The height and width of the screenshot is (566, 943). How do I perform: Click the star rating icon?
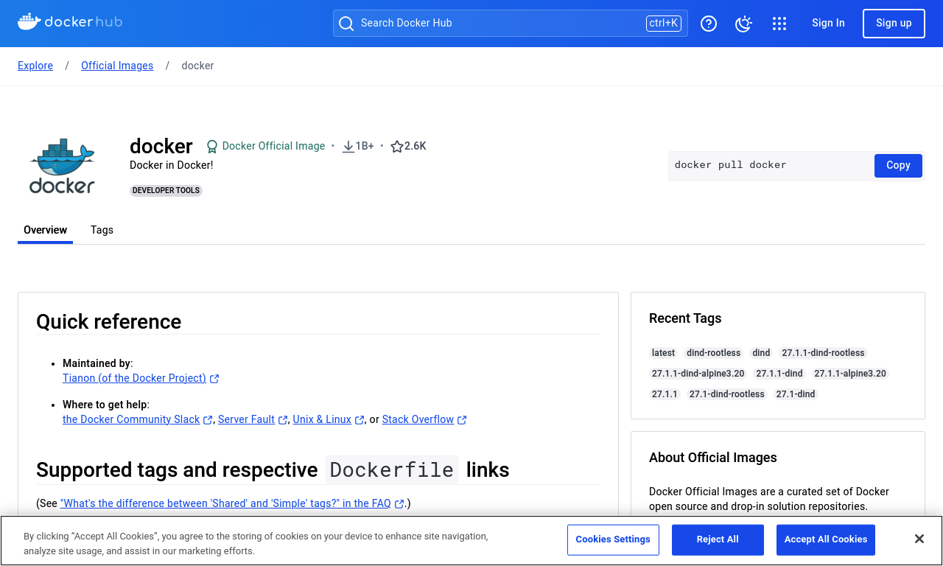(x=397, y=147)
